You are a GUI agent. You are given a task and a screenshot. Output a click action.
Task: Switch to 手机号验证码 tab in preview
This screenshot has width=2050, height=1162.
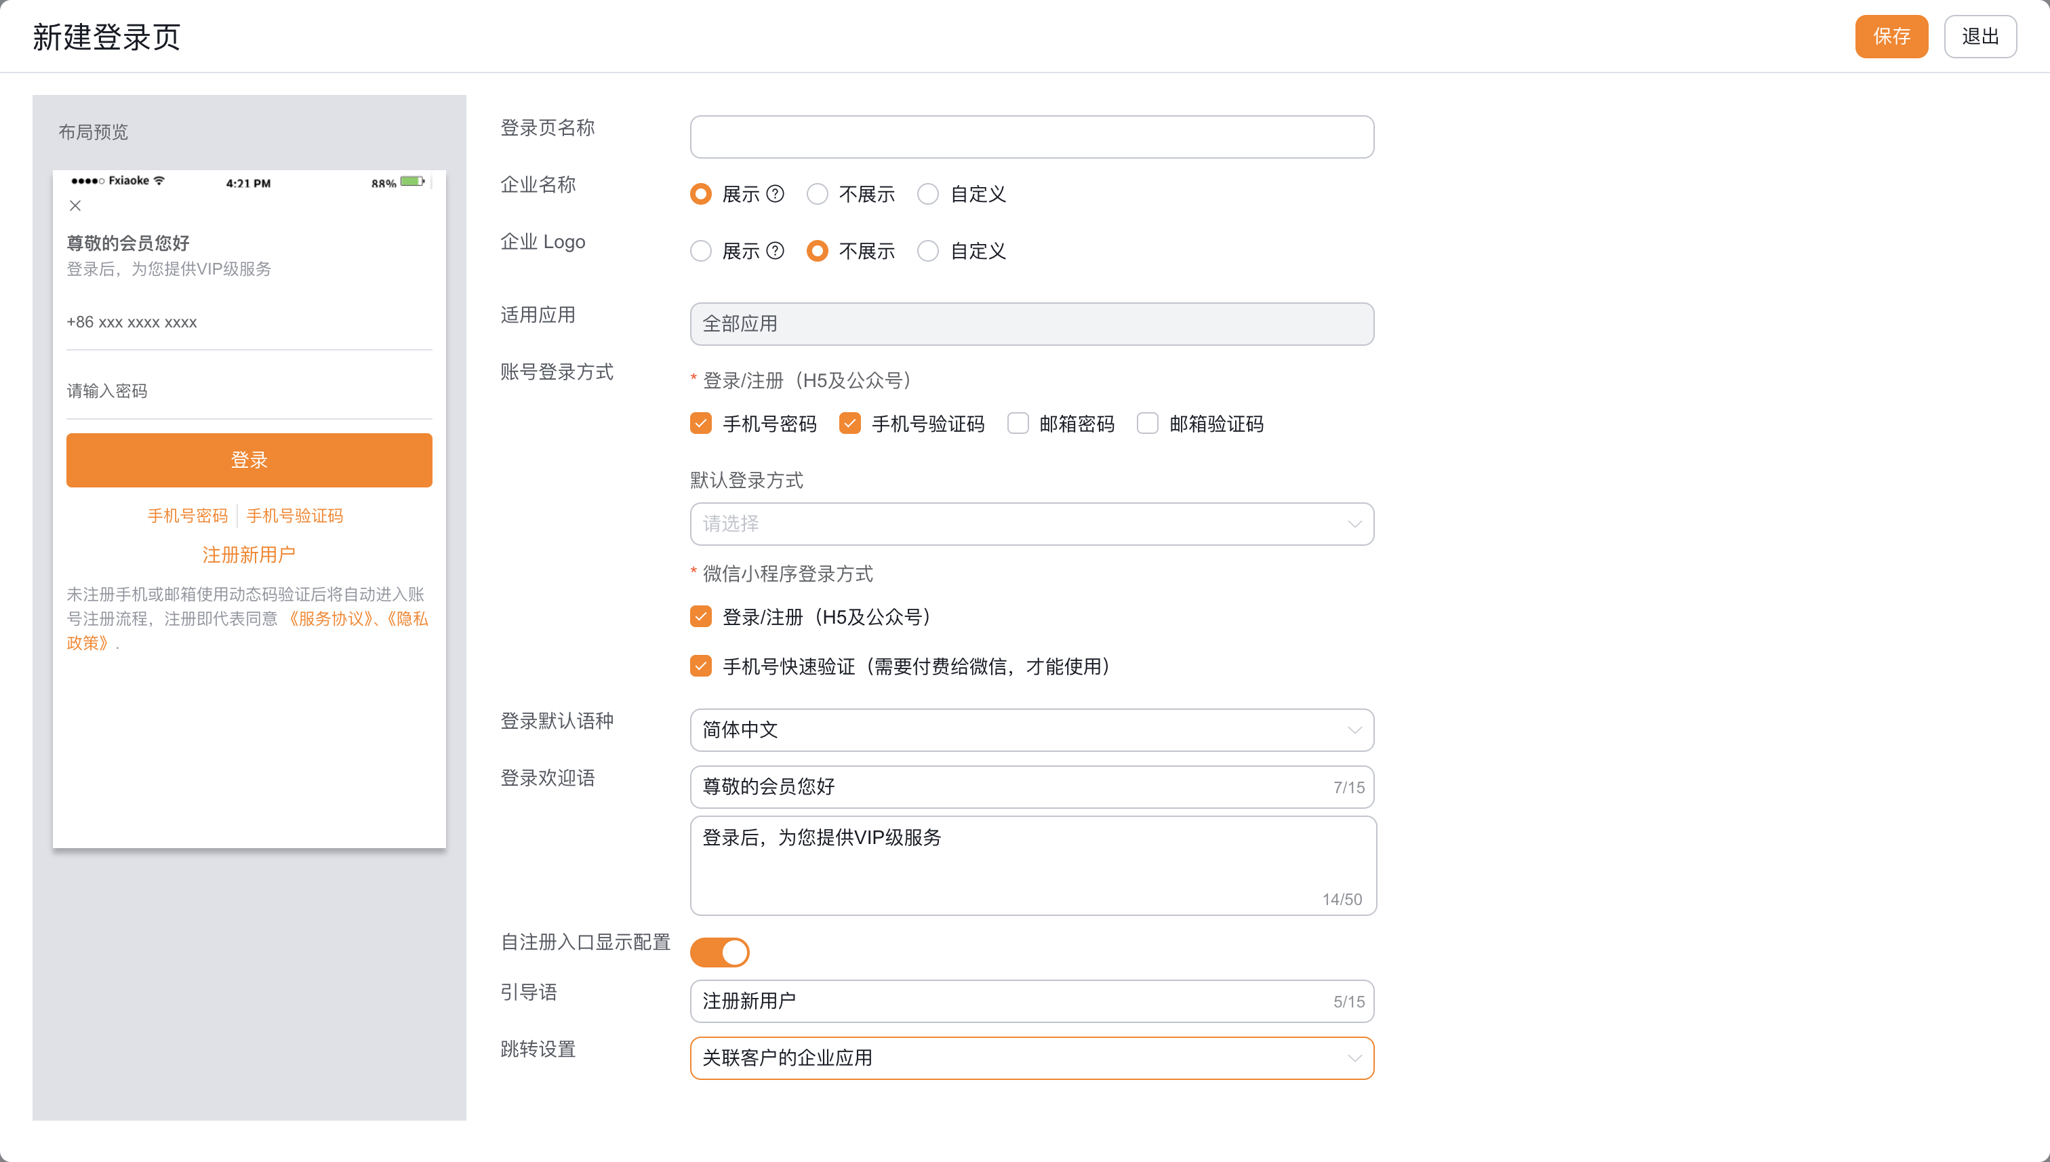pos(294,517)
